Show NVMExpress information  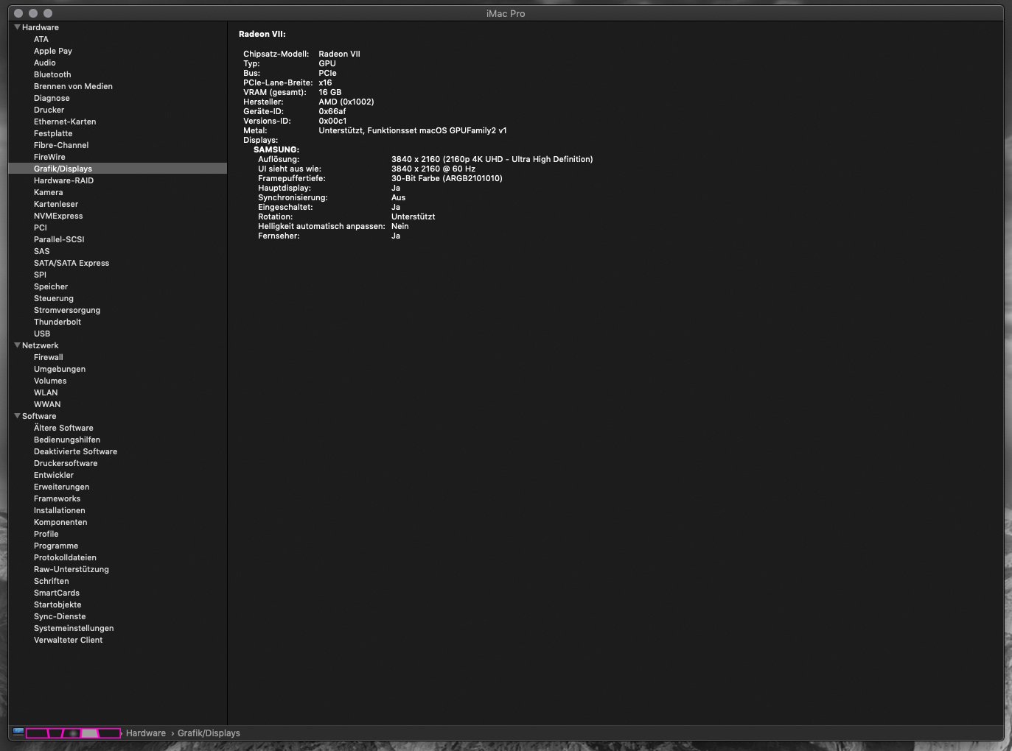click(58, 216)
